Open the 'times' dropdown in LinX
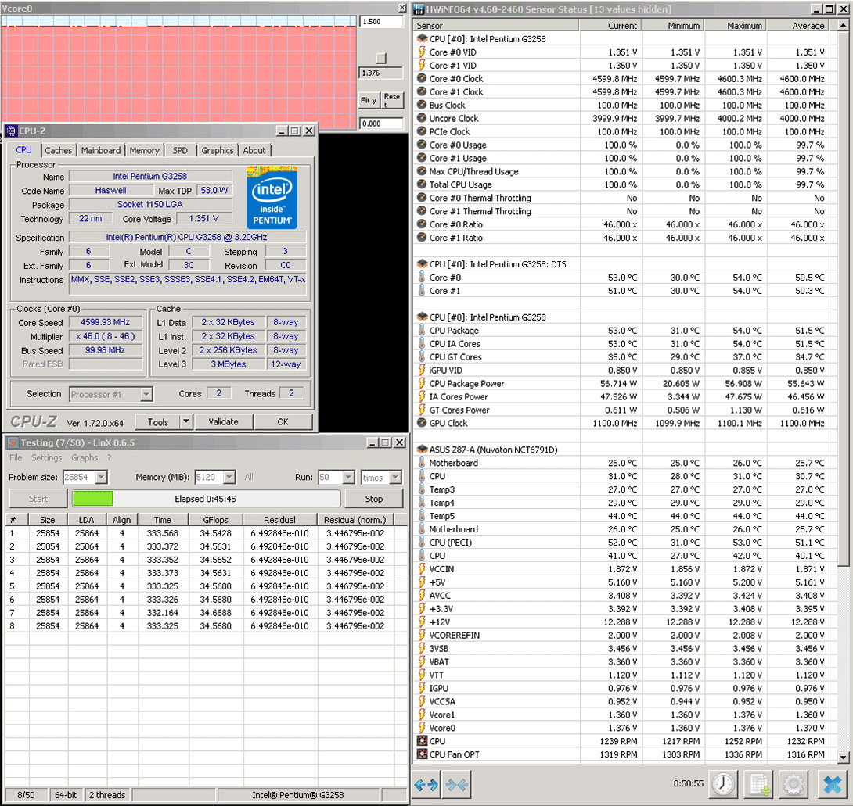The height and width of the screenshot is (806, 853). tap(395, 477)
